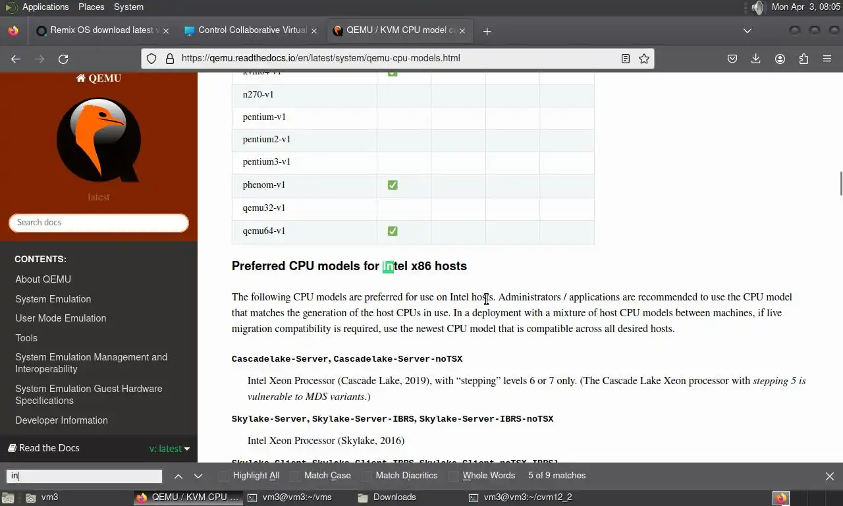Close the Control Collaborative Virtual tab
The height and width of the screenshot is (506, 843).
click(x=314, y=31)
